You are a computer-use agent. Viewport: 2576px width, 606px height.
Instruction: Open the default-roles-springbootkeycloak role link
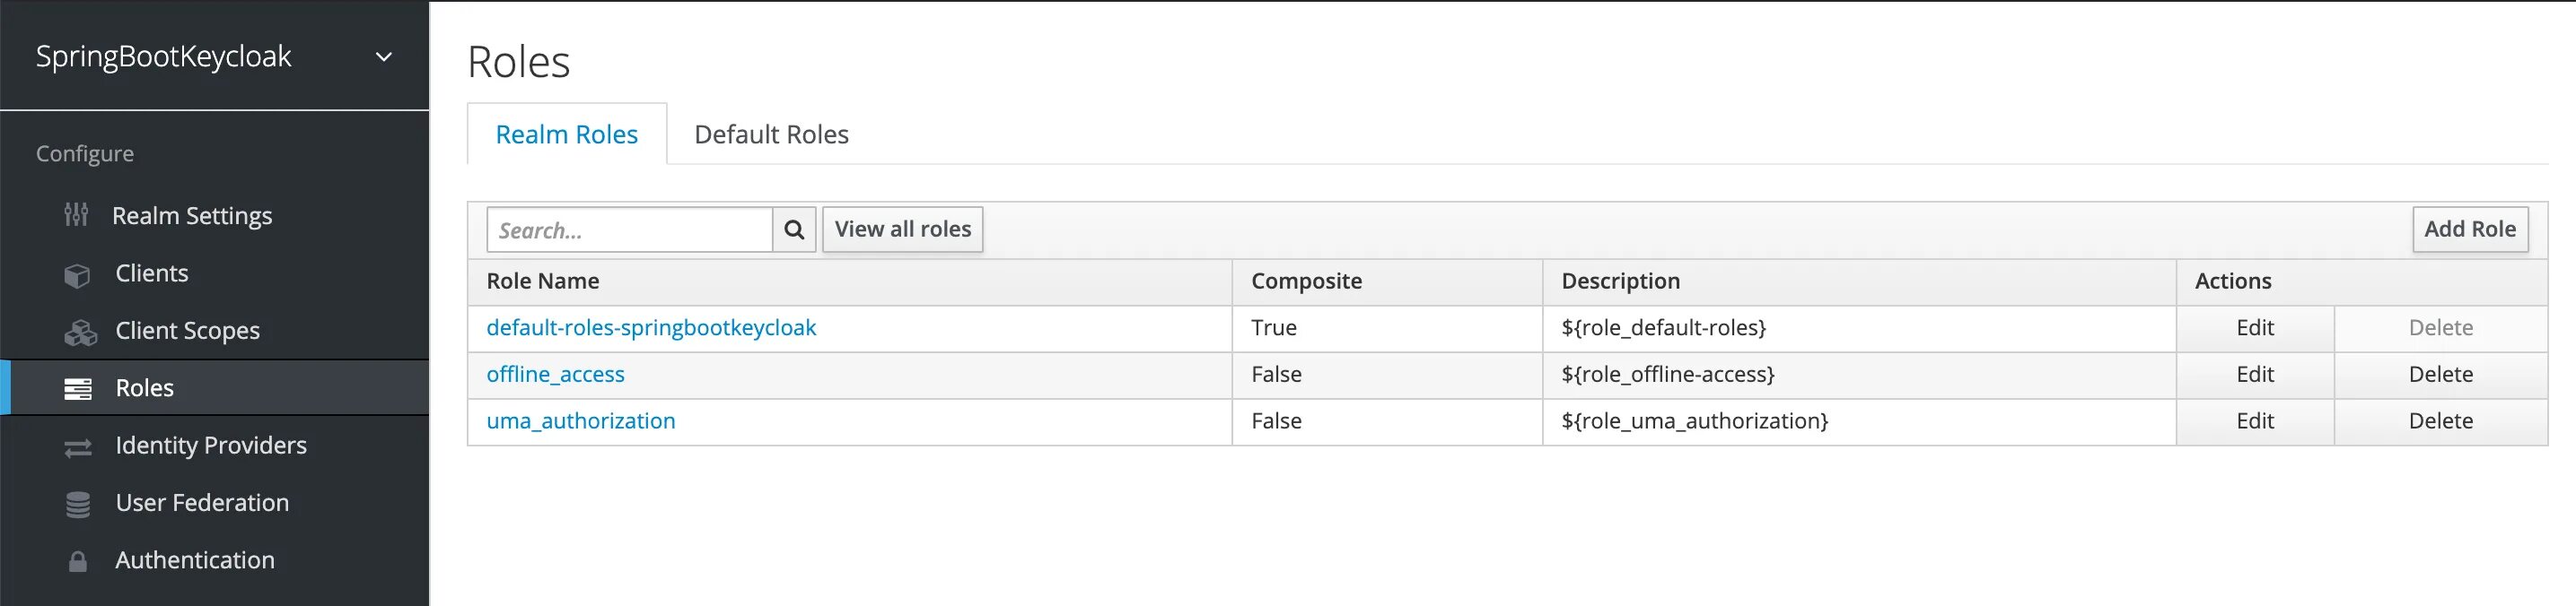tap(651, 327)
